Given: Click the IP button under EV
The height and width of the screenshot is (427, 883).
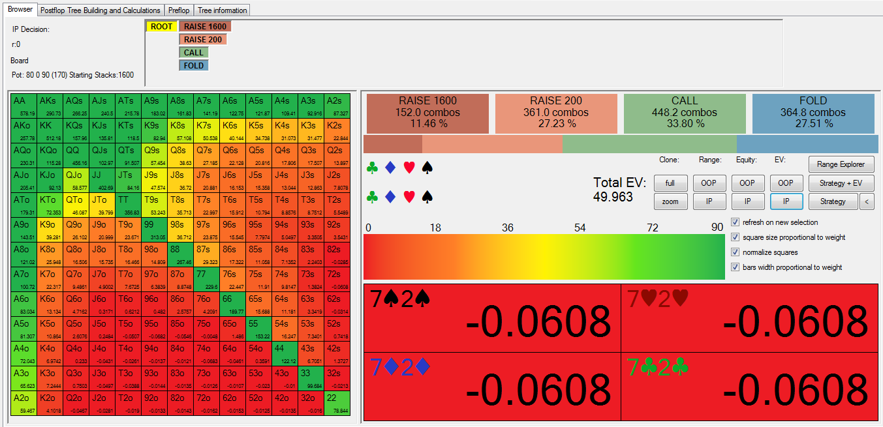Looking at the screenshot, I should [x=786, y=201].
